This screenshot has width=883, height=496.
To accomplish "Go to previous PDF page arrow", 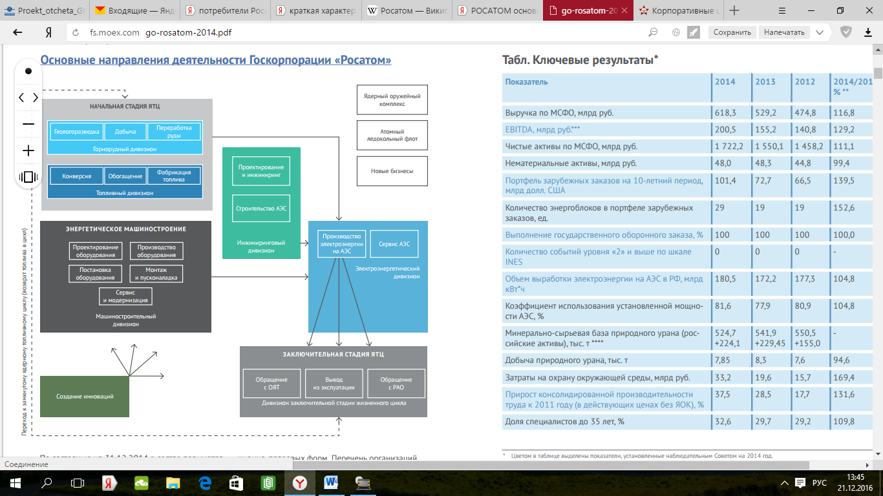I will [x=21, y=98].
